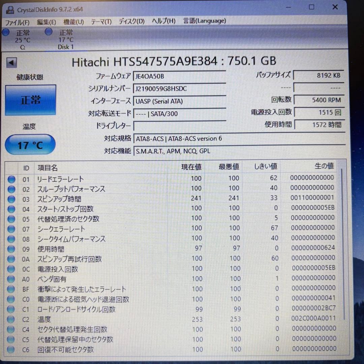Click status icon for 08 シークタイムパフォーマンス
The image size is (364, 364).
tap(11, 239)
